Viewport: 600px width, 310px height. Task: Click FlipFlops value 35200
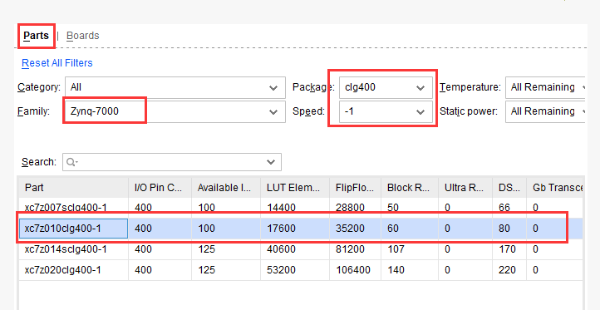click(x=350, y=229)
